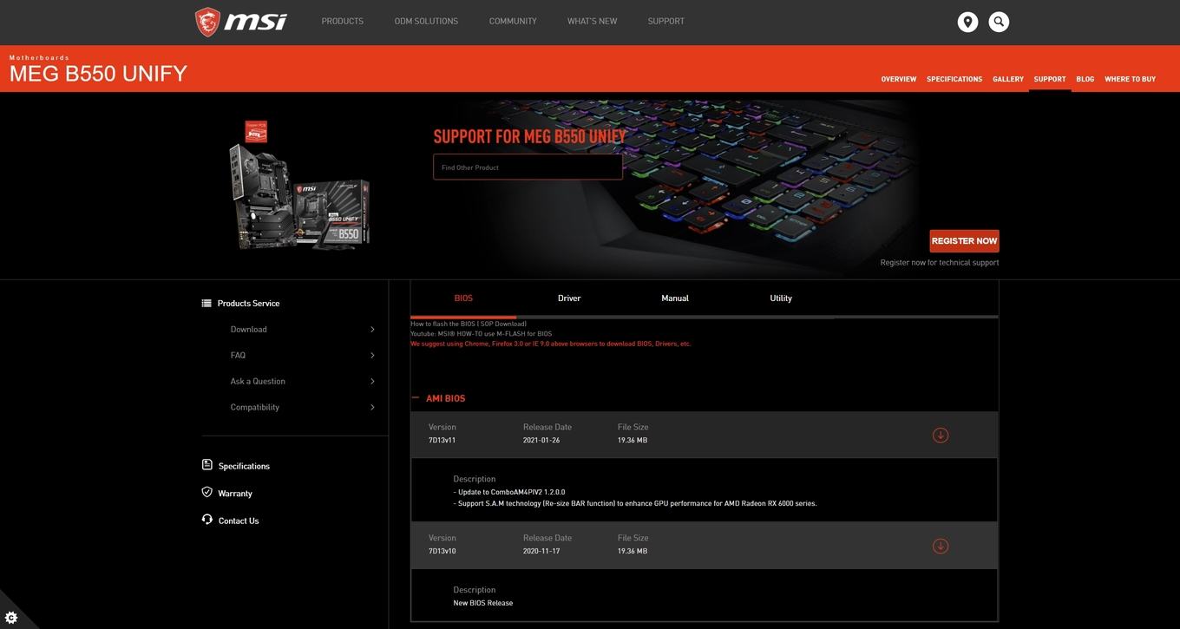Screen dimensions: 1180x629
Task: Switch to the BIOS tab
Action: tap(463, 298)
